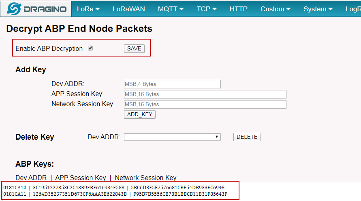Open the LoRa dropdown menu
This screenshot has height=201, width=361.
click(x=88, y=9)
